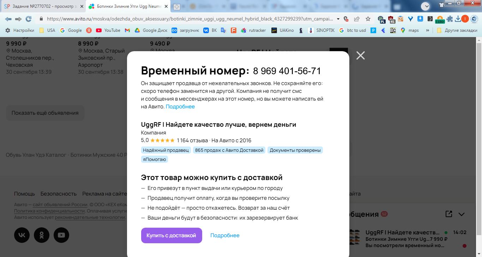Open the rutracker bookmark
Viewport: 482px width, 257px height.
[253, 30]
